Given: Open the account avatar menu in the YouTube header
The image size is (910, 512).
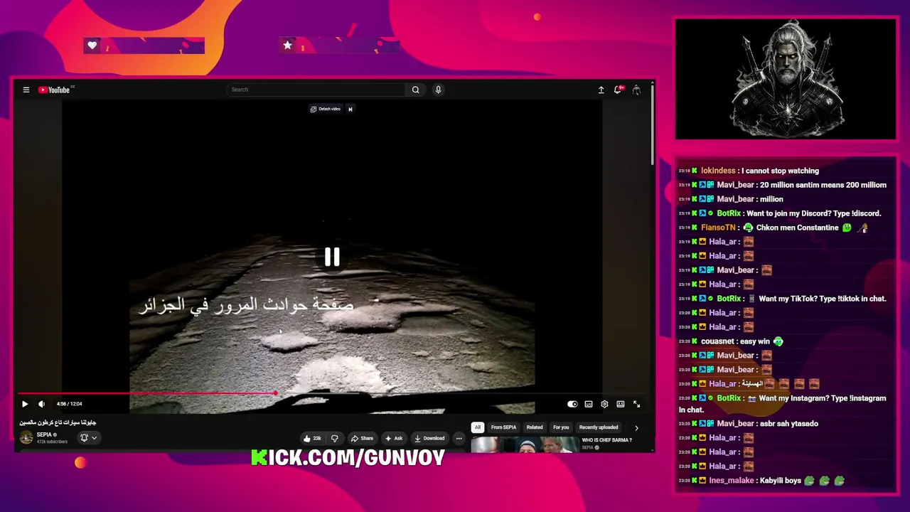Looking at the screenshot, I should click(636, 90).
